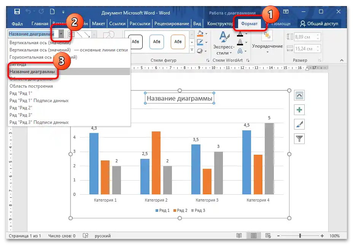Viewport: 353px width, 245px height.
Task: Collapse the ribbon with the chevron
Action: point(342,60)
